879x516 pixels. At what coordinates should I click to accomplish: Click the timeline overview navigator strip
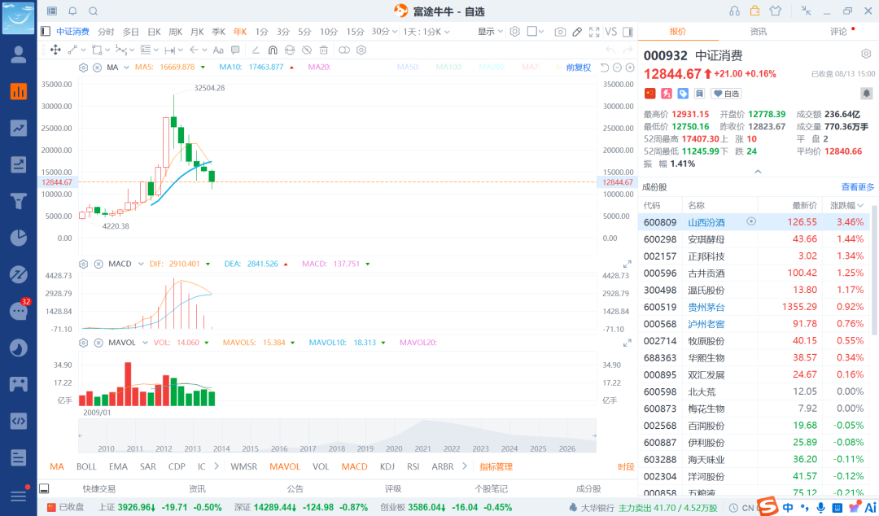click(337, 435)
